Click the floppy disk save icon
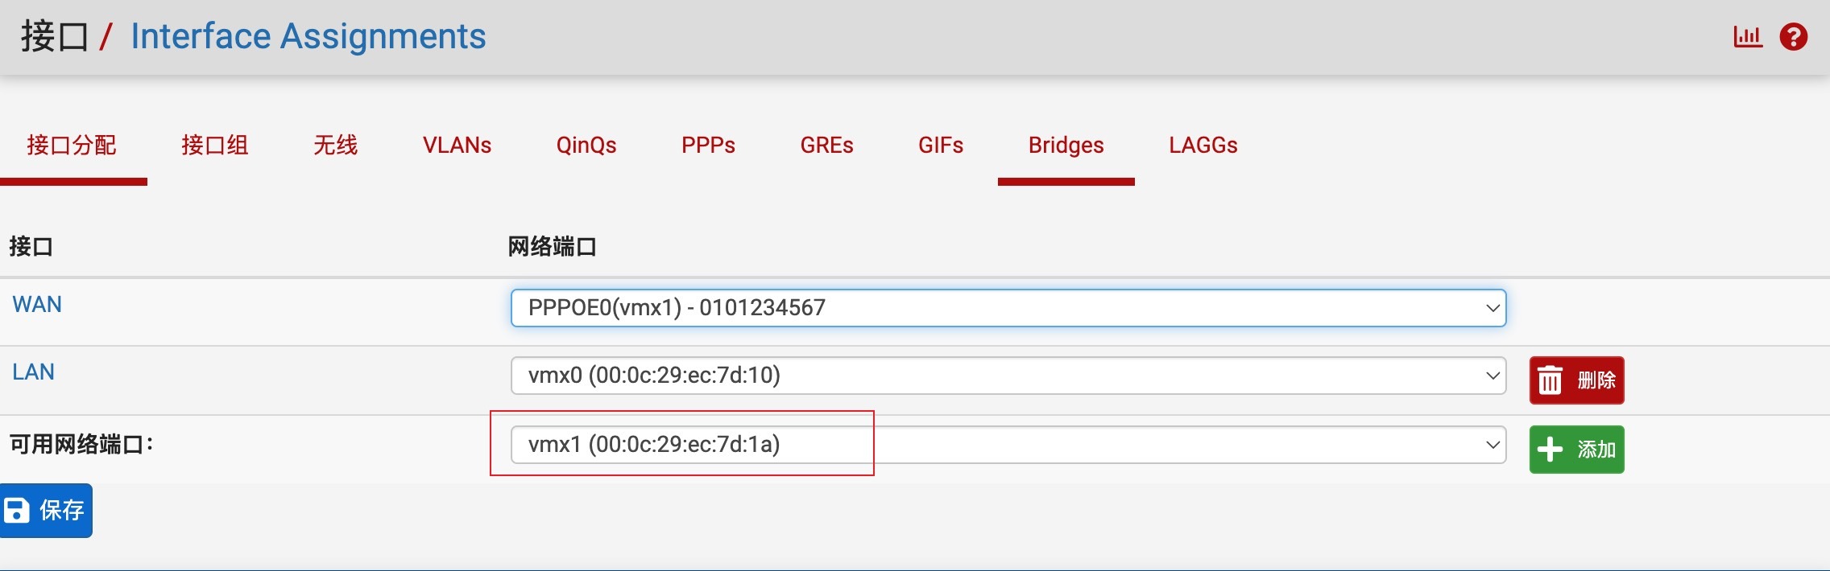 coord(17,510)
